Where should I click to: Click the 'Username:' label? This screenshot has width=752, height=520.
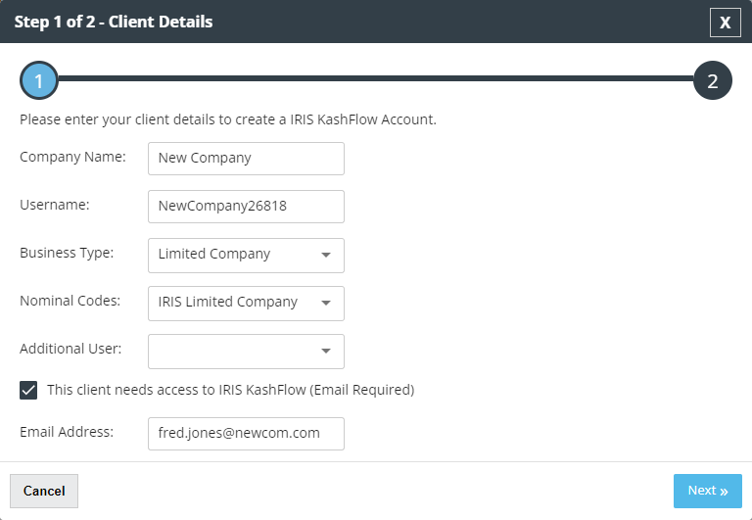click(55, 205)
